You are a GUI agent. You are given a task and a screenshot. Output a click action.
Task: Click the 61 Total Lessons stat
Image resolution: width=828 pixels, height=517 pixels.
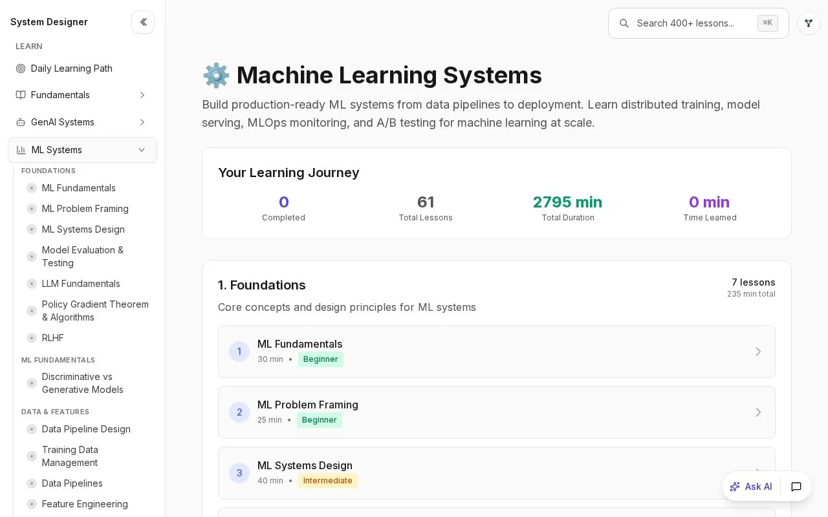point(426,208)
